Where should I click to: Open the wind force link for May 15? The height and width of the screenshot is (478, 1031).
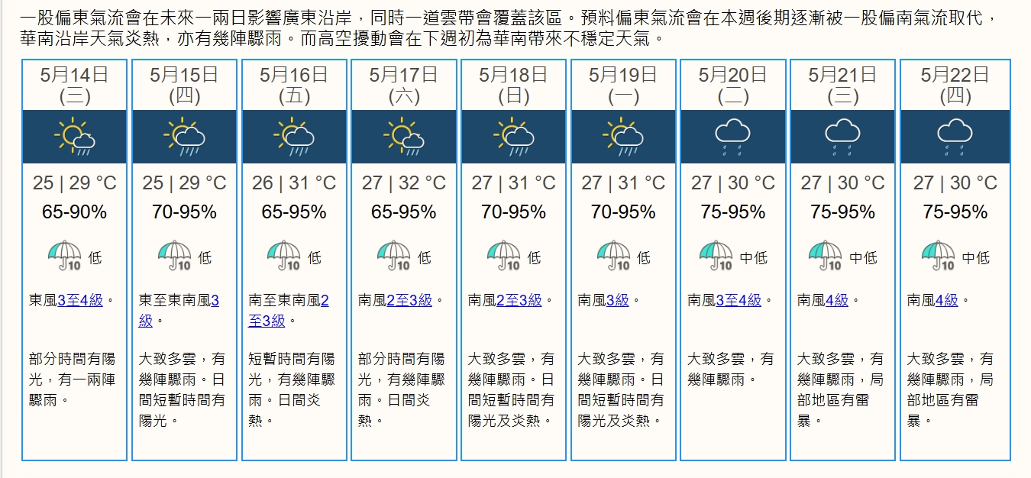pyautogui.click(x=214, y=300)
